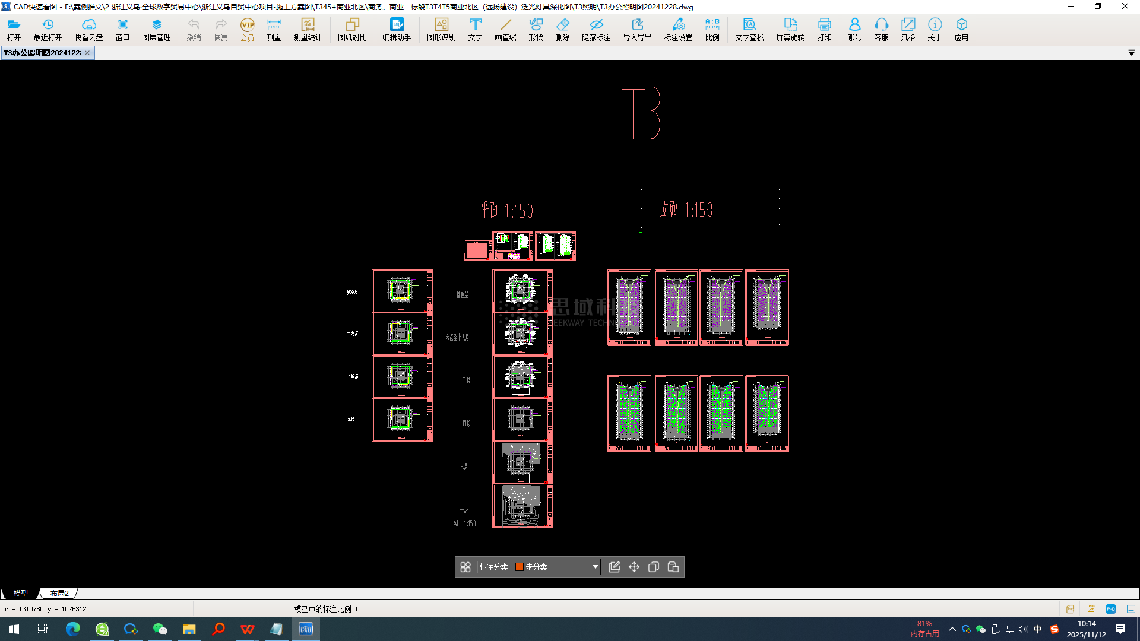1140x641 pixels.
Task: Click the 打印 print button
Action: pos(824,29)
